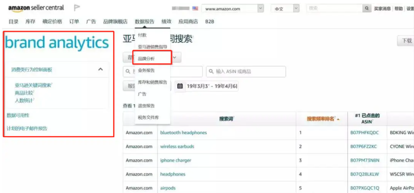
Task: Open the 确定价格 menu
Action: (x=52, y=21)
